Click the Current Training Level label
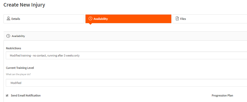247x102 pixels. coord(20,68)
